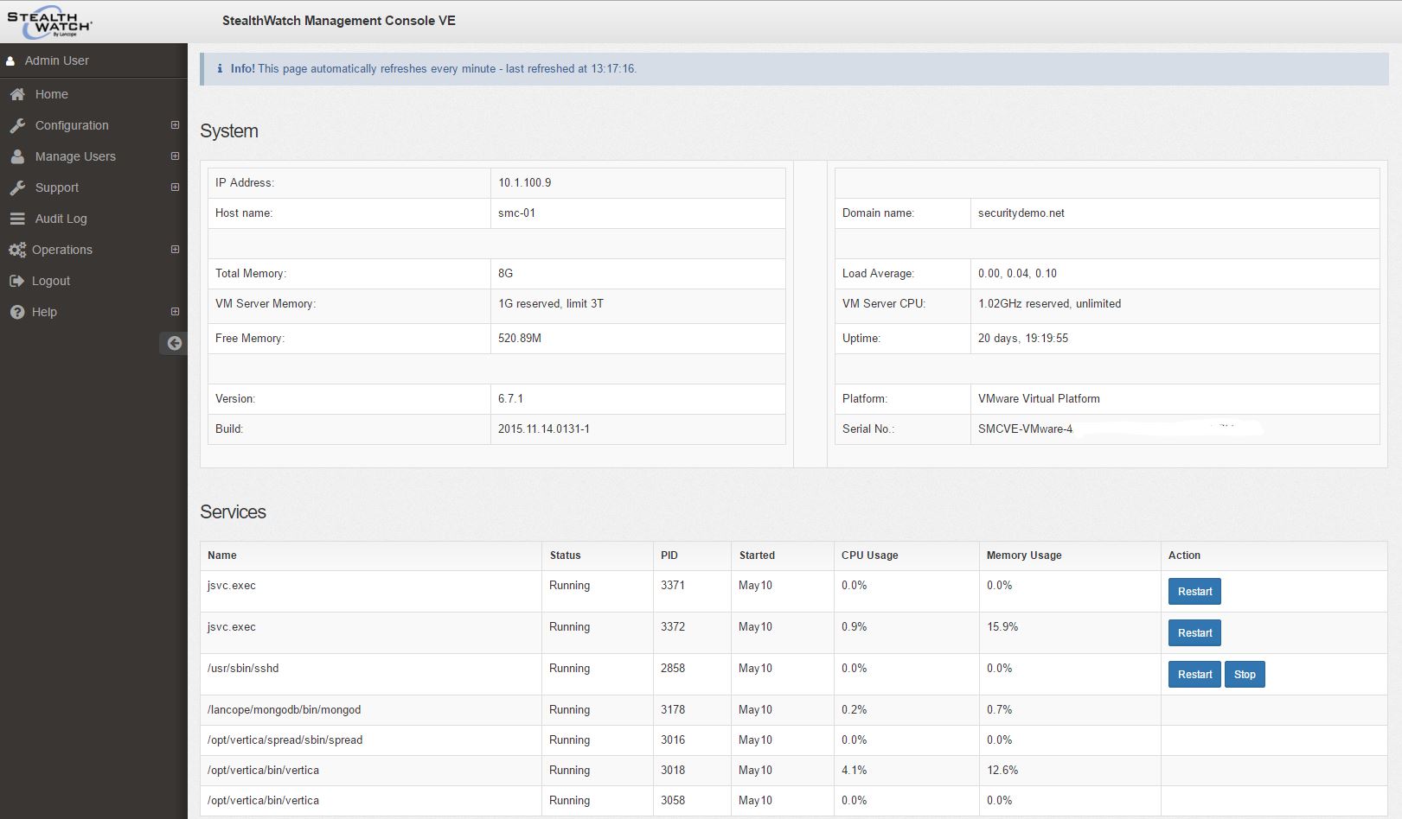The width and height of the screenshot is (1402, 819).
Task: Stop the /usr/sbin/sshd service
Action: pos(1245,675)
